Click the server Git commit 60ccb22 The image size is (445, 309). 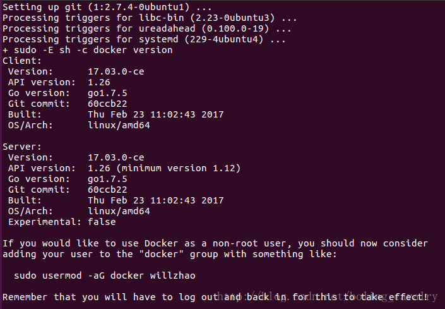(x=107, y=190)
